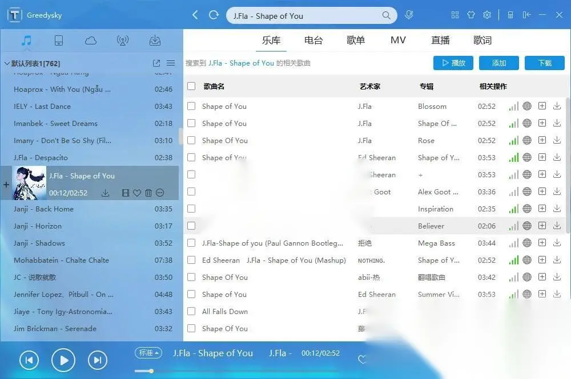Download the playing J.Fla track in sidebar
Image resolution: width=571 pixels, height=379 pixels.
pos(105,193)
